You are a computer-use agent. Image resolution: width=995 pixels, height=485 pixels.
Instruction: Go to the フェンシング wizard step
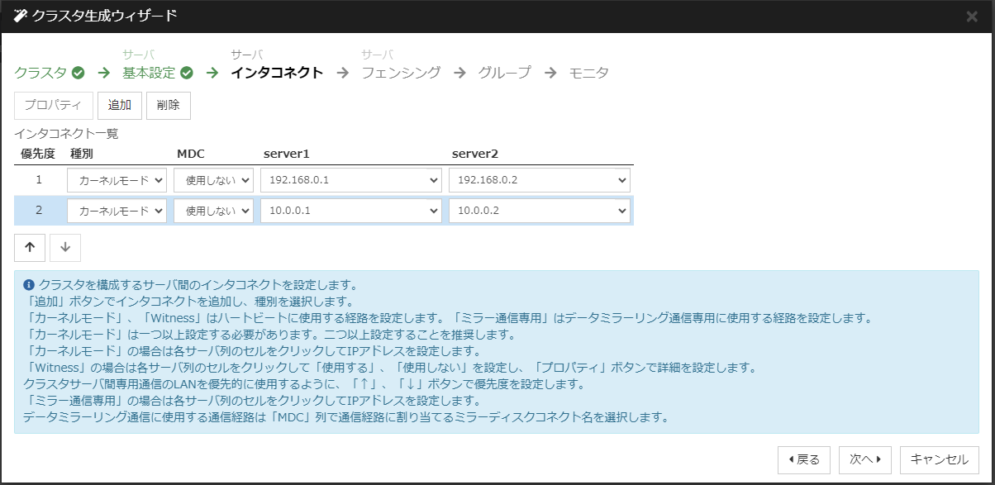401,73
